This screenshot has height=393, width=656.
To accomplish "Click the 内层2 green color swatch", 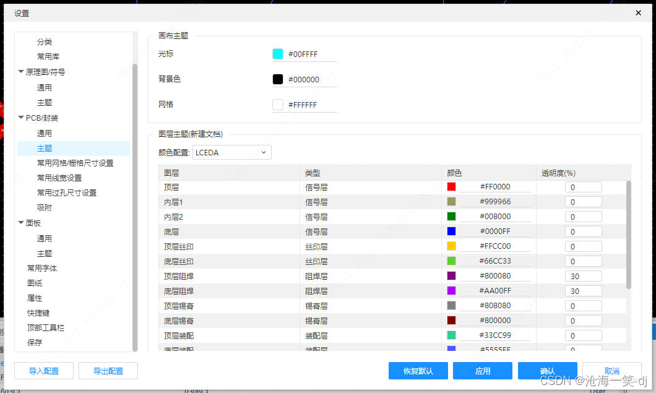I will coord(451,217).
